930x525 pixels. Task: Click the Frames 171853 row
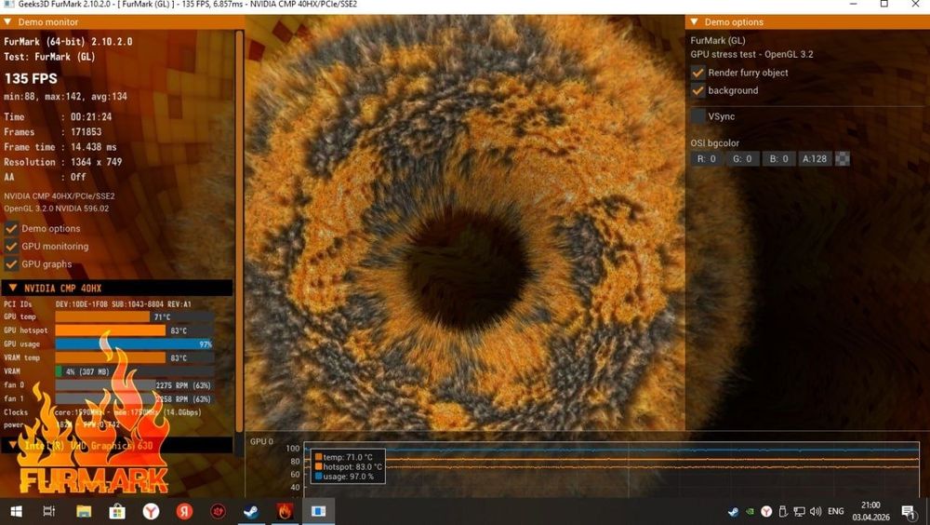click(52, 132)
